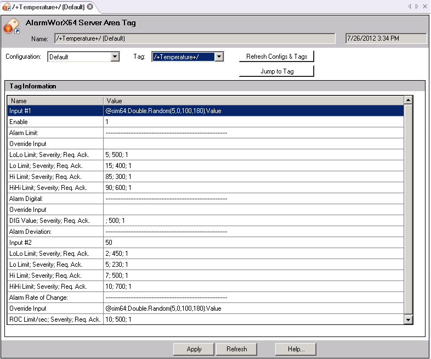Close the /+Temperature+/ (Default) tab
This screenshot has width=431, height=359.
pos(90,7)
